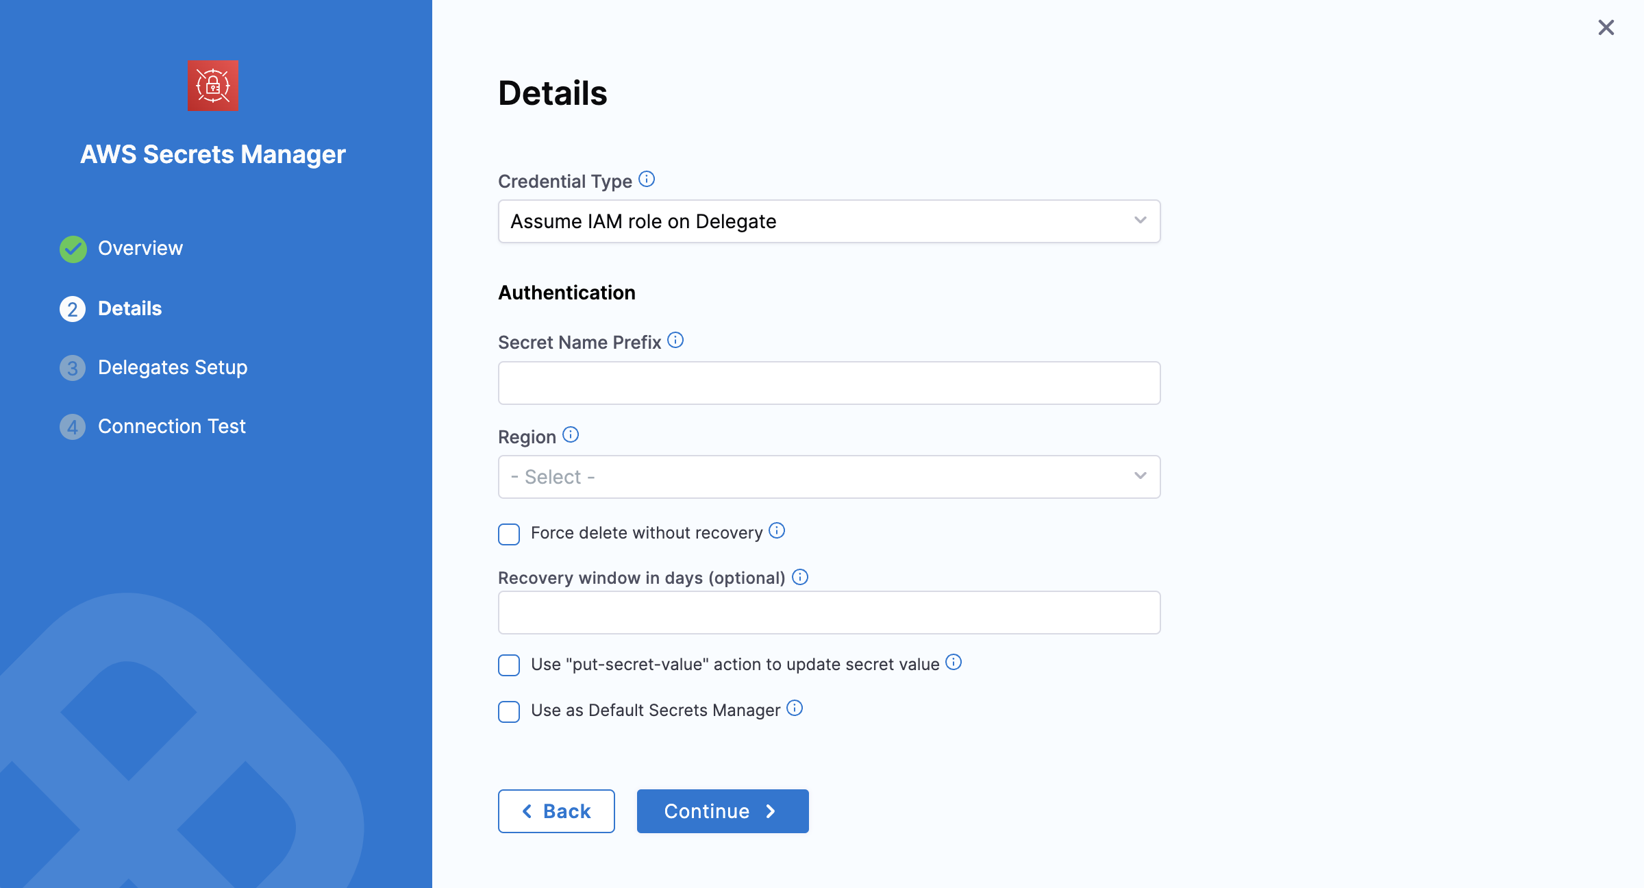Expand the Region select dropdown
Viewport: 1644px width, 888px height.
click(829, 477)
